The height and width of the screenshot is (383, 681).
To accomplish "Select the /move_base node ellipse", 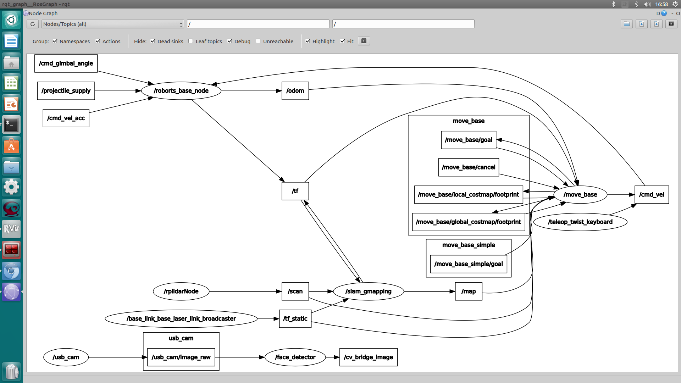I will pos(580,195).
